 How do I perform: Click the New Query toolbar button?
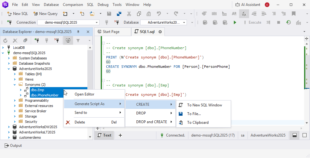pyautogui.click(x=45, y=14)
